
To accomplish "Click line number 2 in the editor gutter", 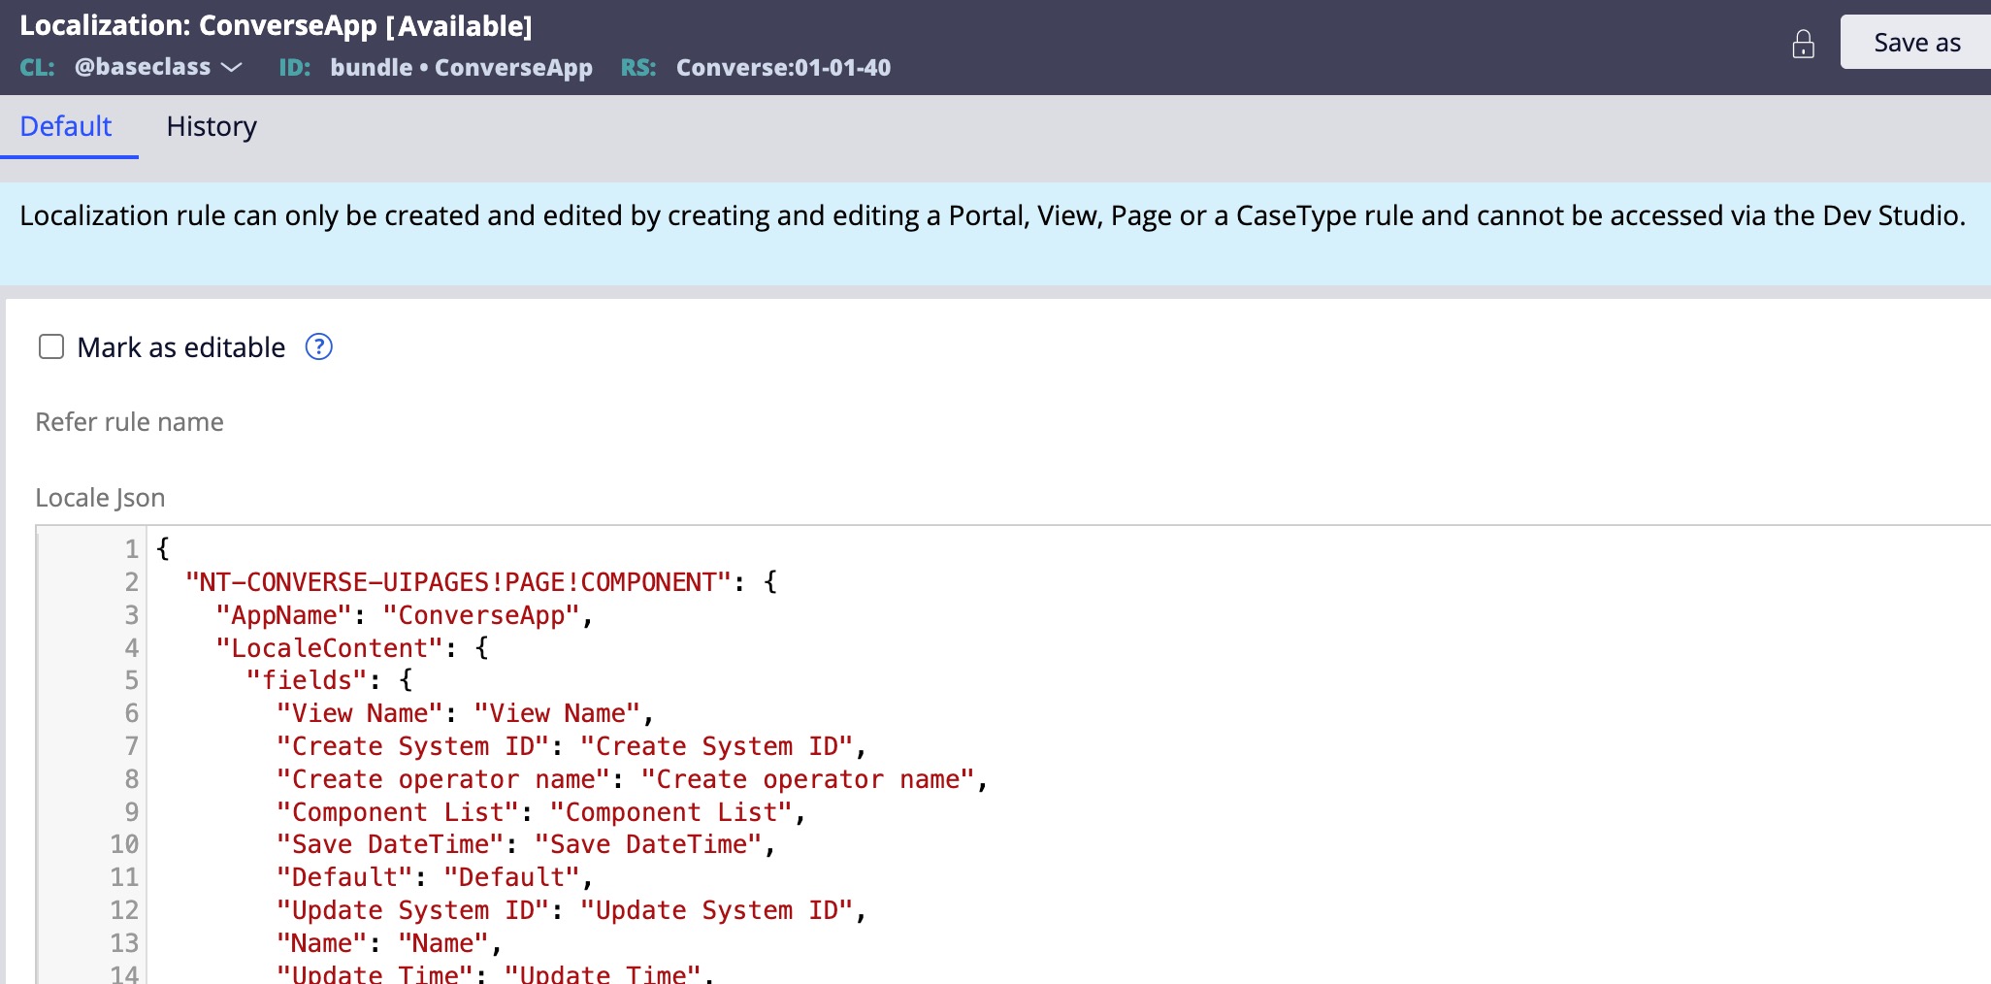I will [131, 582].
